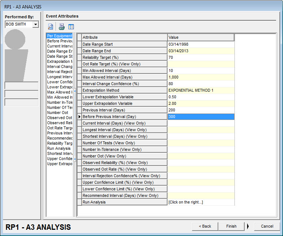Click the list view layout icon
The image size is (283, 236).
71,27
